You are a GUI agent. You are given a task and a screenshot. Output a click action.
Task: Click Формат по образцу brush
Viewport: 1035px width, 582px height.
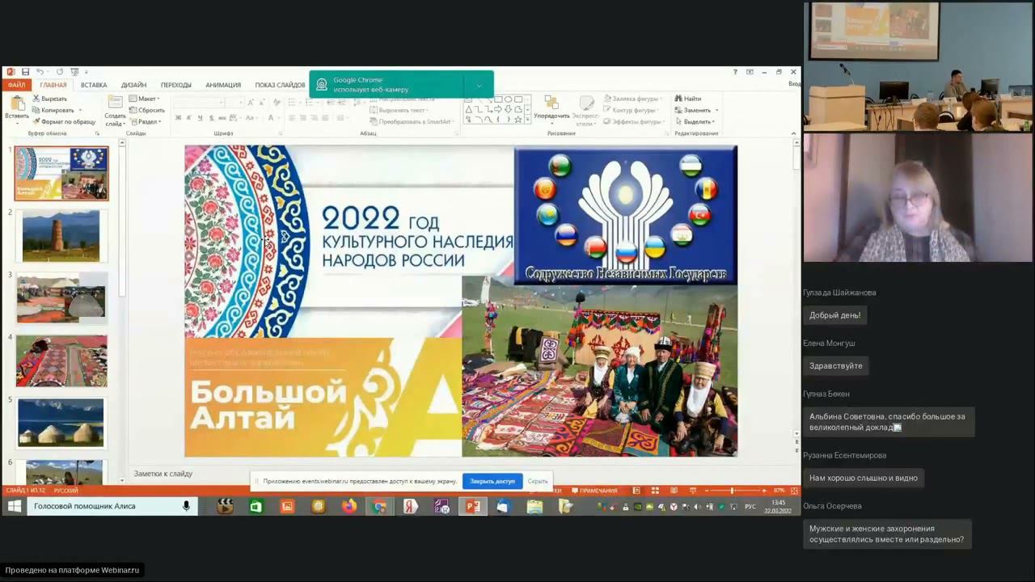[x=64, y=121]
